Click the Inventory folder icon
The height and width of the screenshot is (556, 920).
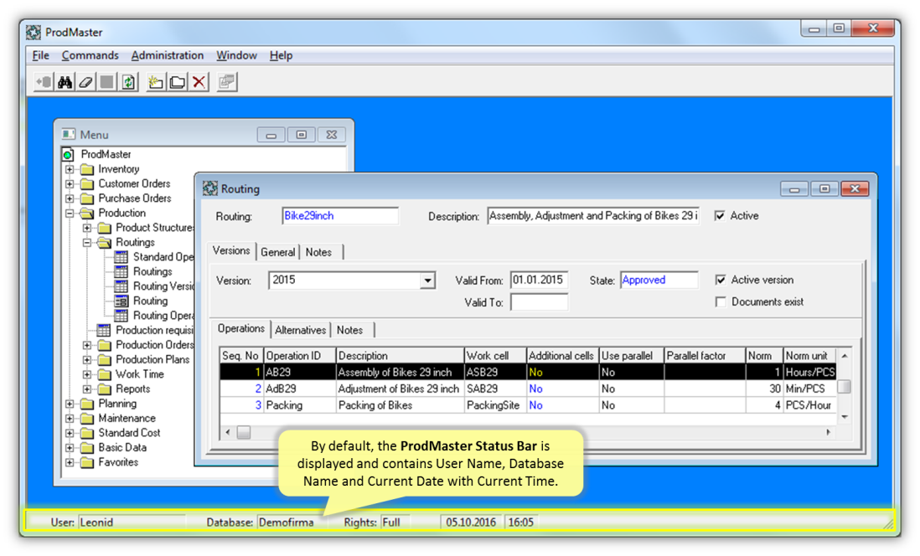tap(87, 169)
